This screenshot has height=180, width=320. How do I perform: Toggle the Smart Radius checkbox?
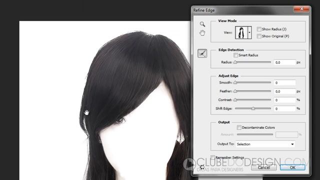(235, 55)
